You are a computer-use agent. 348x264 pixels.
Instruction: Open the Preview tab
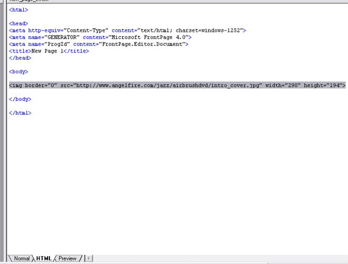[67, 258]
